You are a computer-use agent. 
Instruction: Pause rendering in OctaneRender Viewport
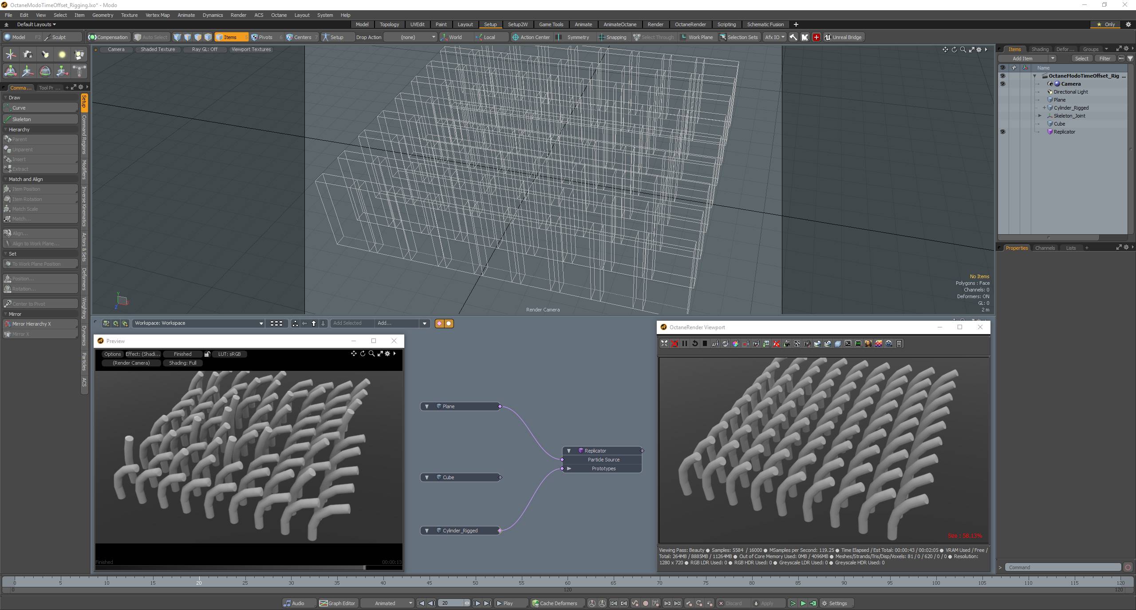684,343
